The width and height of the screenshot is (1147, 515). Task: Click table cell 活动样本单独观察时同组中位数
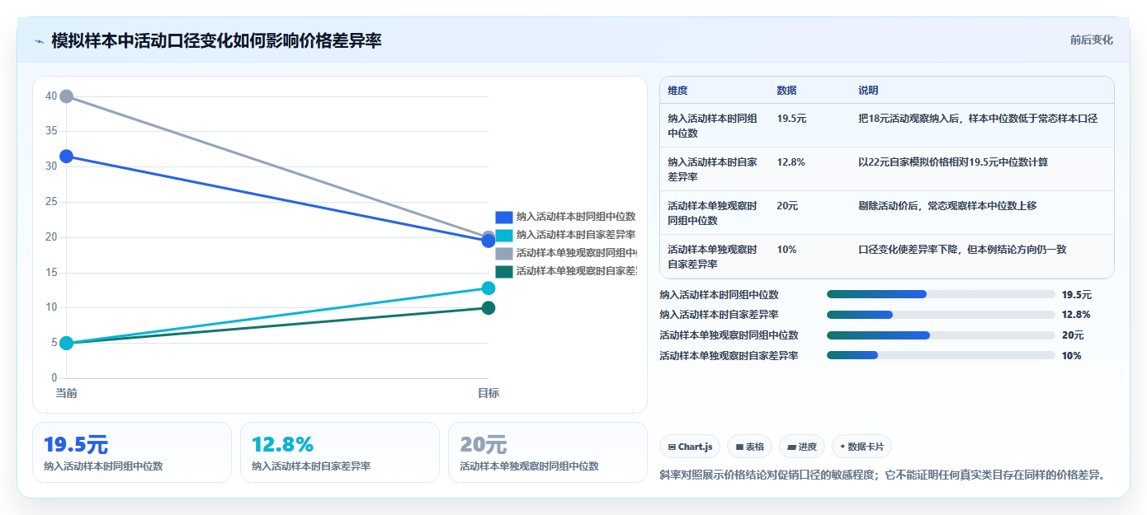pyautogui.click(x=712, y=213)
